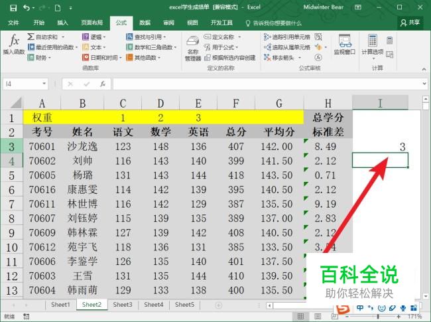
Task: Switch to the Page Layout ribbon tab
Action: (92, 23)
